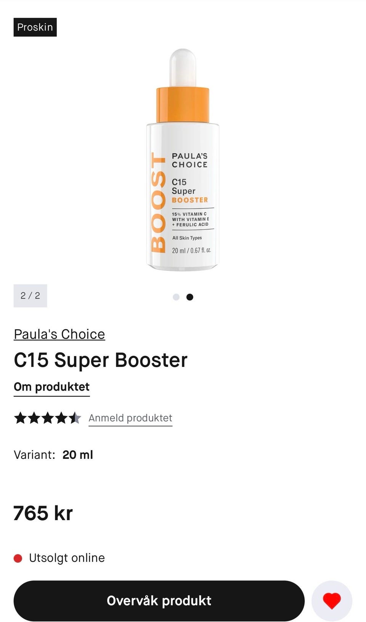
Task: Go to the first image dot
Action: pyautogui.click(x=176, y=297)
